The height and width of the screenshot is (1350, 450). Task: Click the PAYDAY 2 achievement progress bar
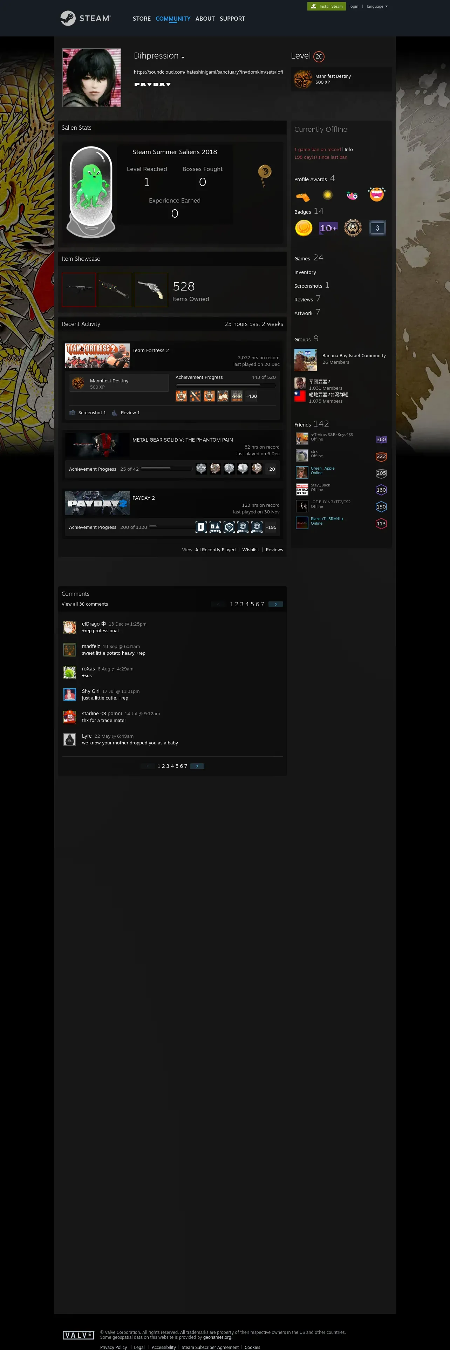(172, 527)
